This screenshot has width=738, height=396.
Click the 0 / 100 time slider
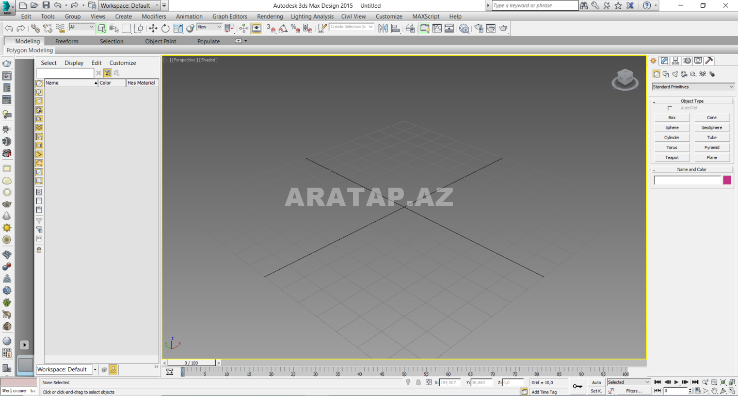point(191,363)
